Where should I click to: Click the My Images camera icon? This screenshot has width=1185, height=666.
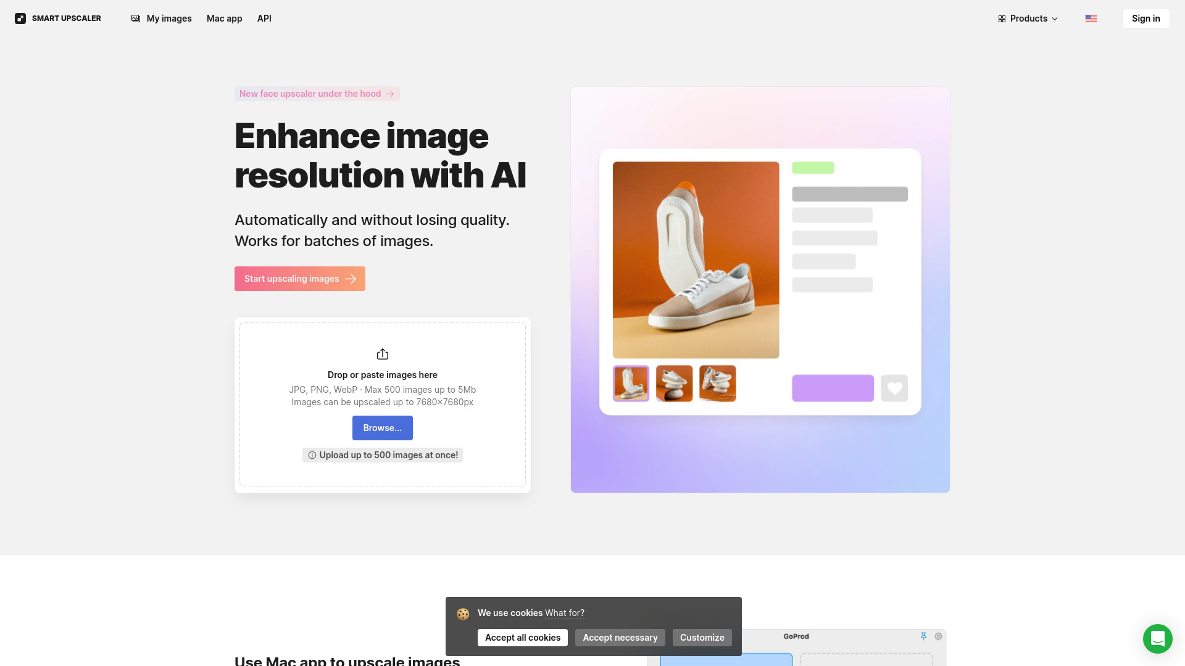tap(136, 18)
